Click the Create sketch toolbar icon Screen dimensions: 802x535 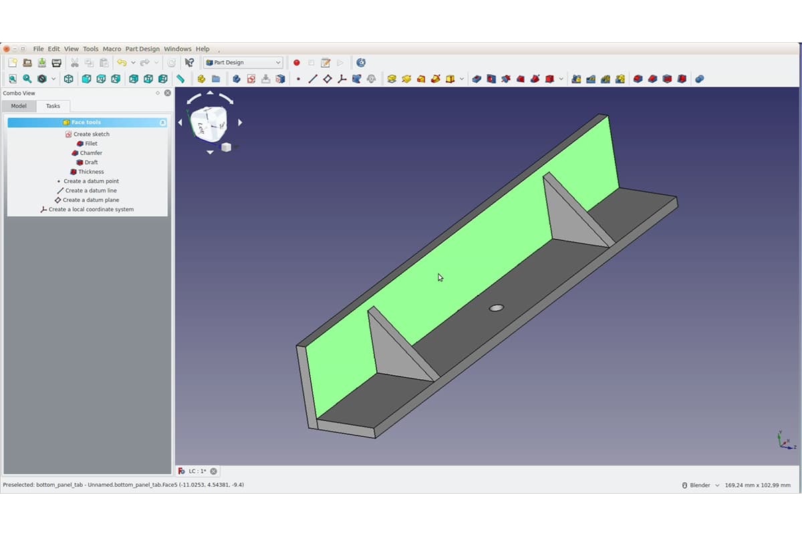[251, 79]
